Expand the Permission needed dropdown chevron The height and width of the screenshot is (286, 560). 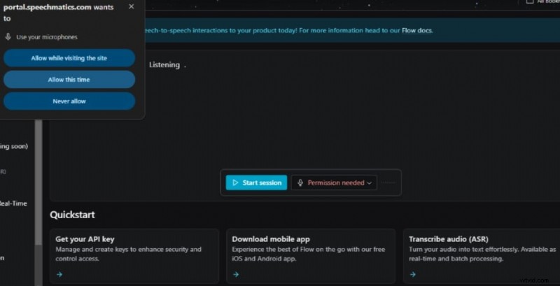tap(369, 183)
